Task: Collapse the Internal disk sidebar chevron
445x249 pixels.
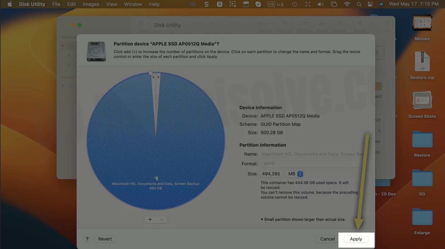Action: pyautogui.click(x=63, y=46)
